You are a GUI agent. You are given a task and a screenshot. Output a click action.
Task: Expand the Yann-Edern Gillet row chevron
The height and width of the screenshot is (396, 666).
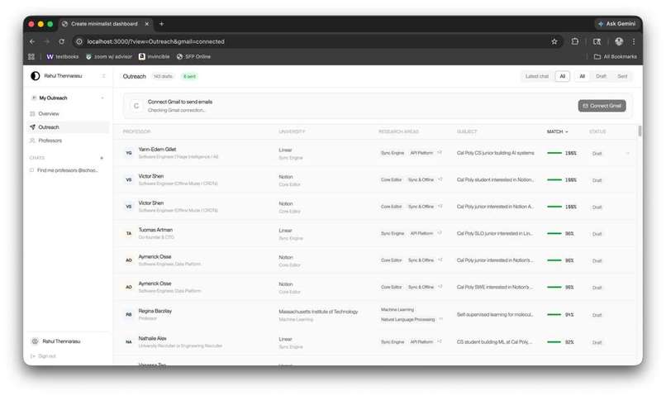coord(627,154)
